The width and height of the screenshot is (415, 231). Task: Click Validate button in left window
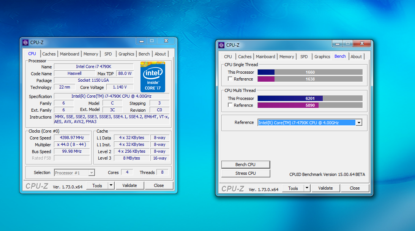coord(130,185)
